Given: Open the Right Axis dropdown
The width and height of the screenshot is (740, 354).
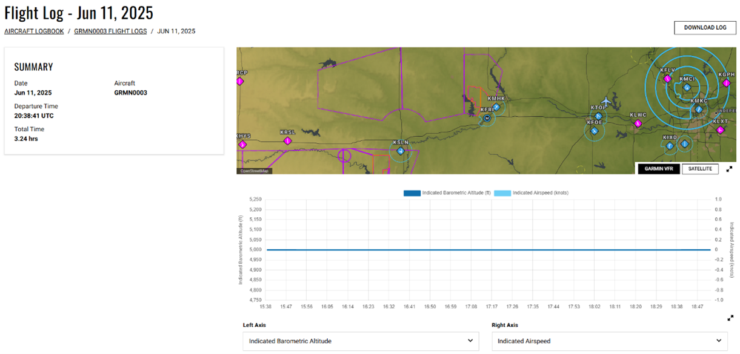Looking at the screenshot, I should tap(610, 341).
